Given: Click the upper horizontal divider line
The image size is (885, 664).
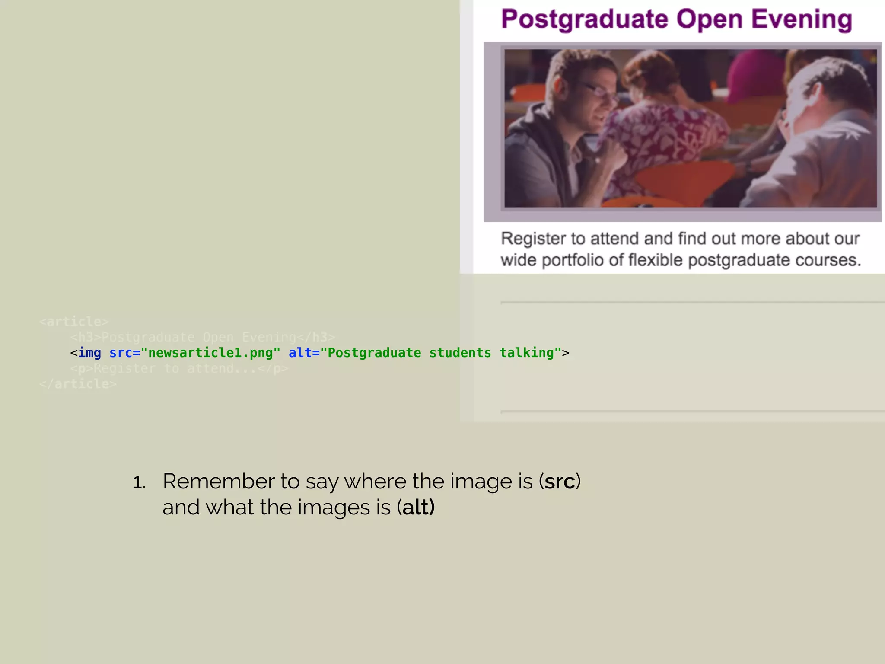Looking at the screenshot, I should (x=693, y=302).
